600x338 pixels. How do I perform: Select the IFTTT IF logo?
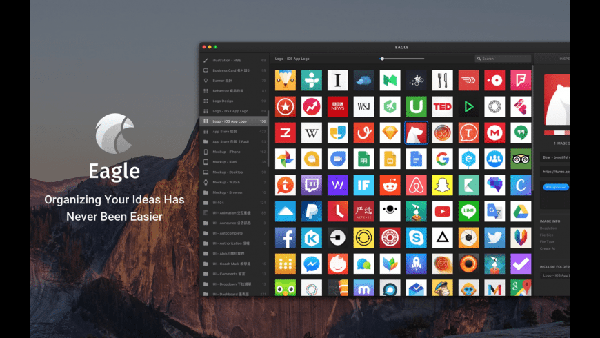[x=363, y=185]
